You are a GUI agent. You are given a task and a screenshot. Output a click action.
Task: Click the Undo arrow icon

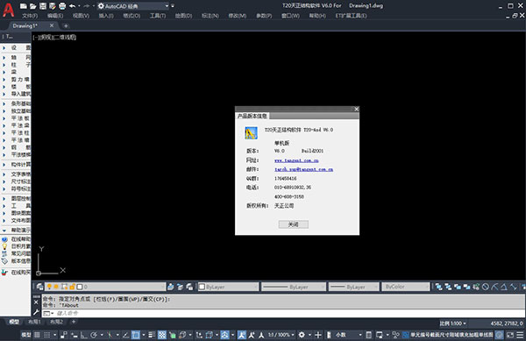coord(72,6)
